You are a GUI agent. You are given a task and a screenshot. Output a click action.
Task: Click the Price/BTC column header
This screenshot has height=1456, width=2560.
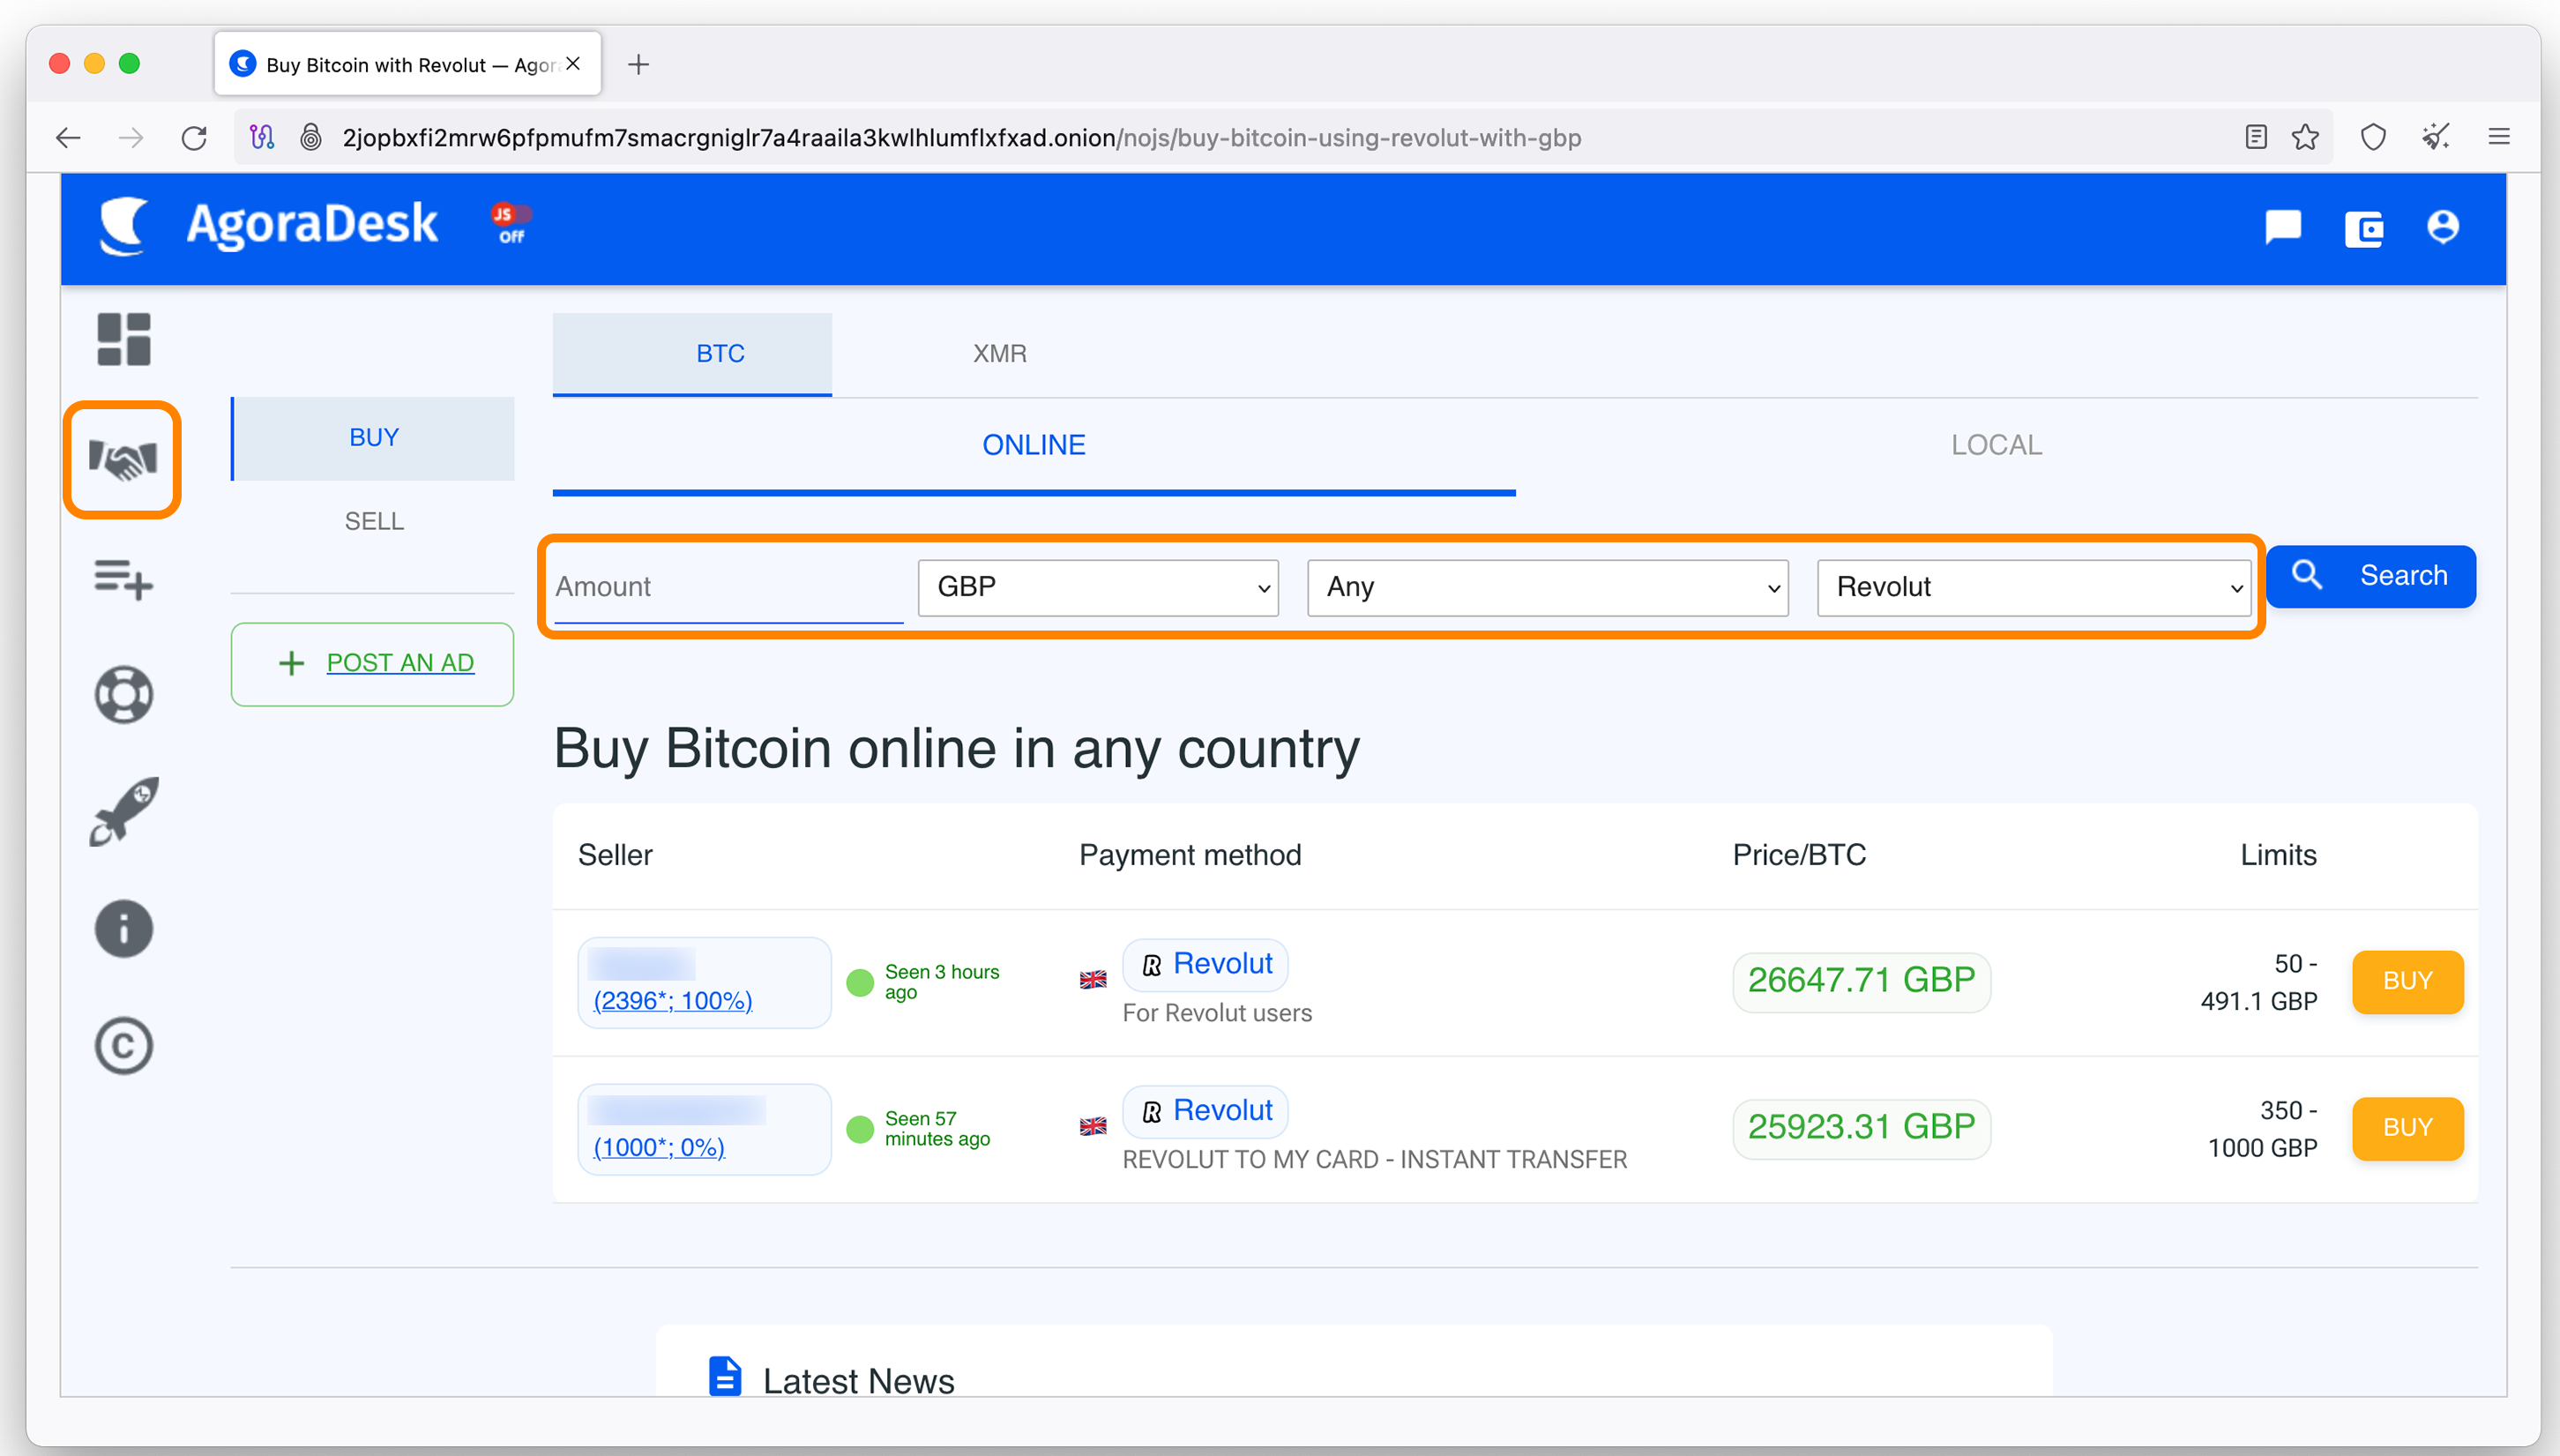tap(1799, 855)
